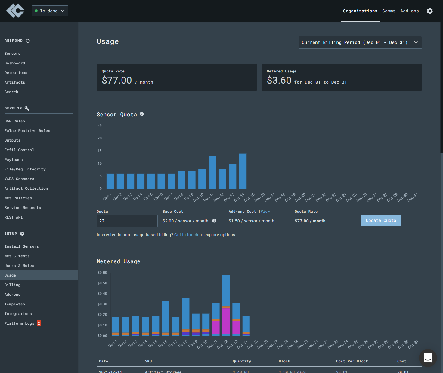This screenshot has height=373, width=443.
Task: Click the Respond section circle icon
Action: point(28,41)
